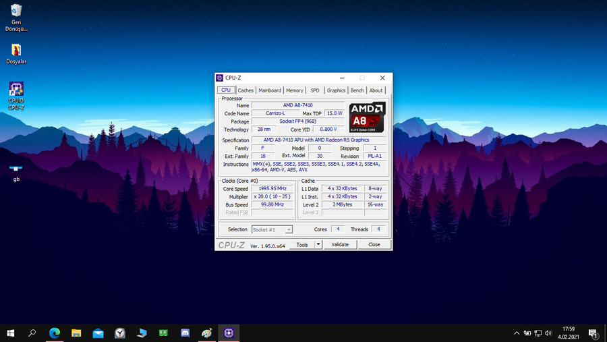Open the notification center icon

pos(593,333)
